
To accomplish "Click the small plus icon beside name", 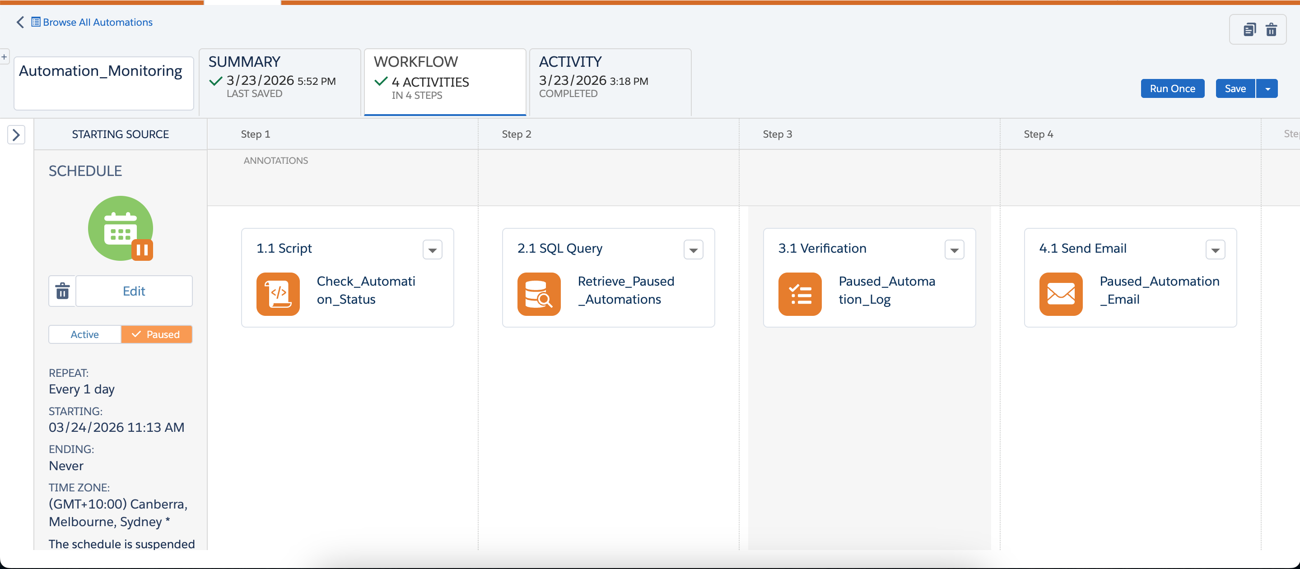I will pyautogui.click(x=4, y=57).
